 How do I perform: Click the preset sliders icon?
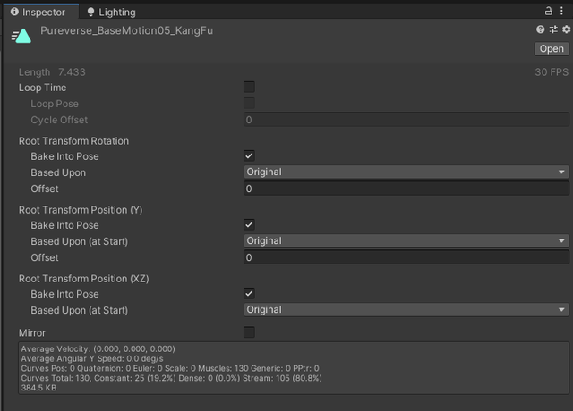[x=552, y=30]
